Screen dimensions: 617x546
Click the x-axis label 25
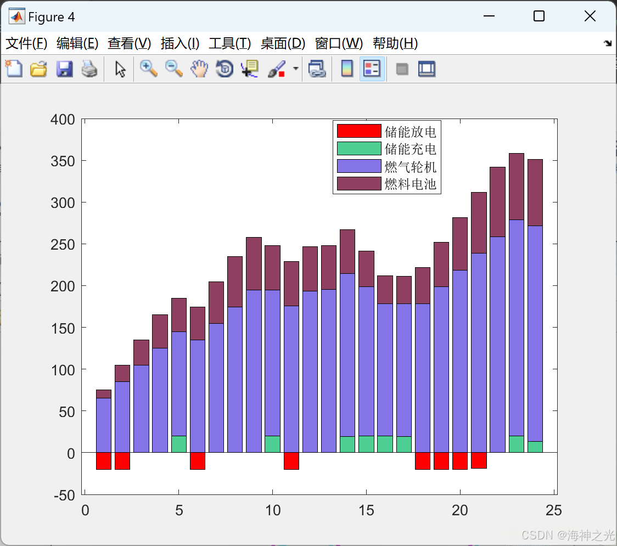coord(554,510)
